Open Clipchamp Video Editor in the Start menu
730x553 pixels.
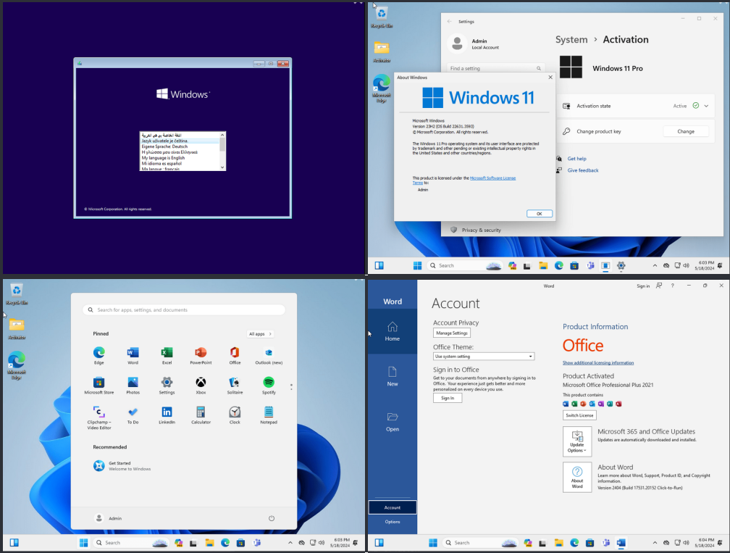[x=98, y=417]
